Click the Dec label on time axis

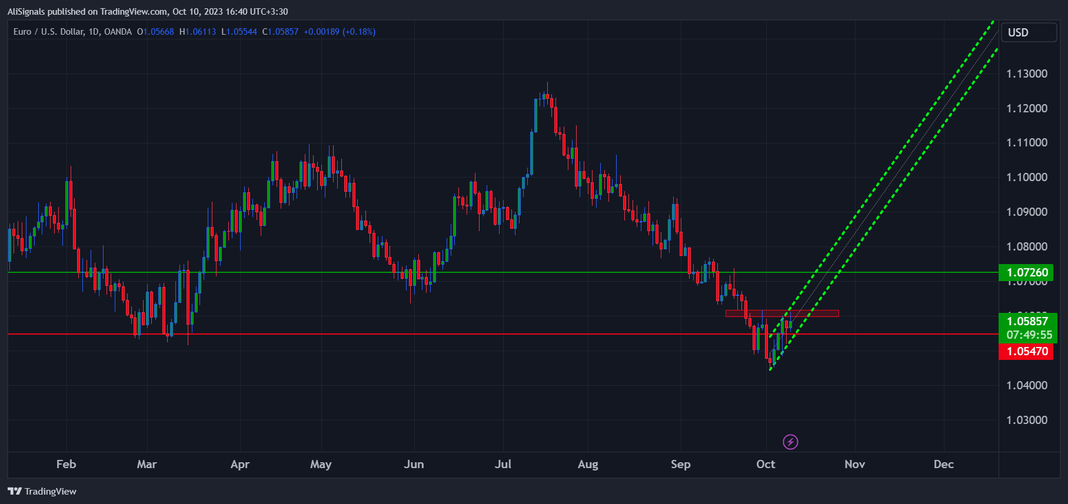tap(943, 464)
